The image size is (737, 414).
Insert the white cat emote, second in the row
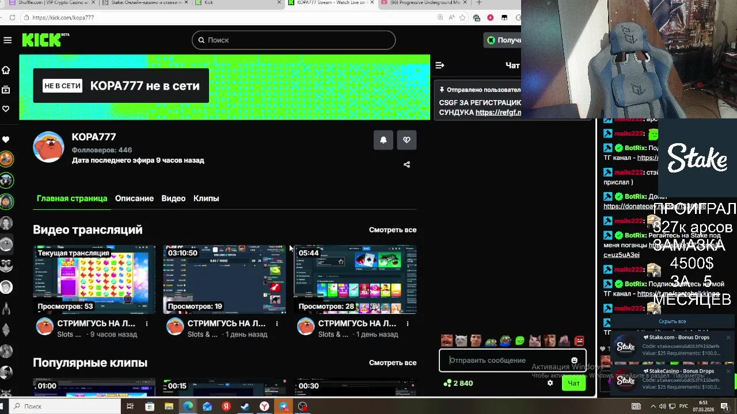[461, 340]
